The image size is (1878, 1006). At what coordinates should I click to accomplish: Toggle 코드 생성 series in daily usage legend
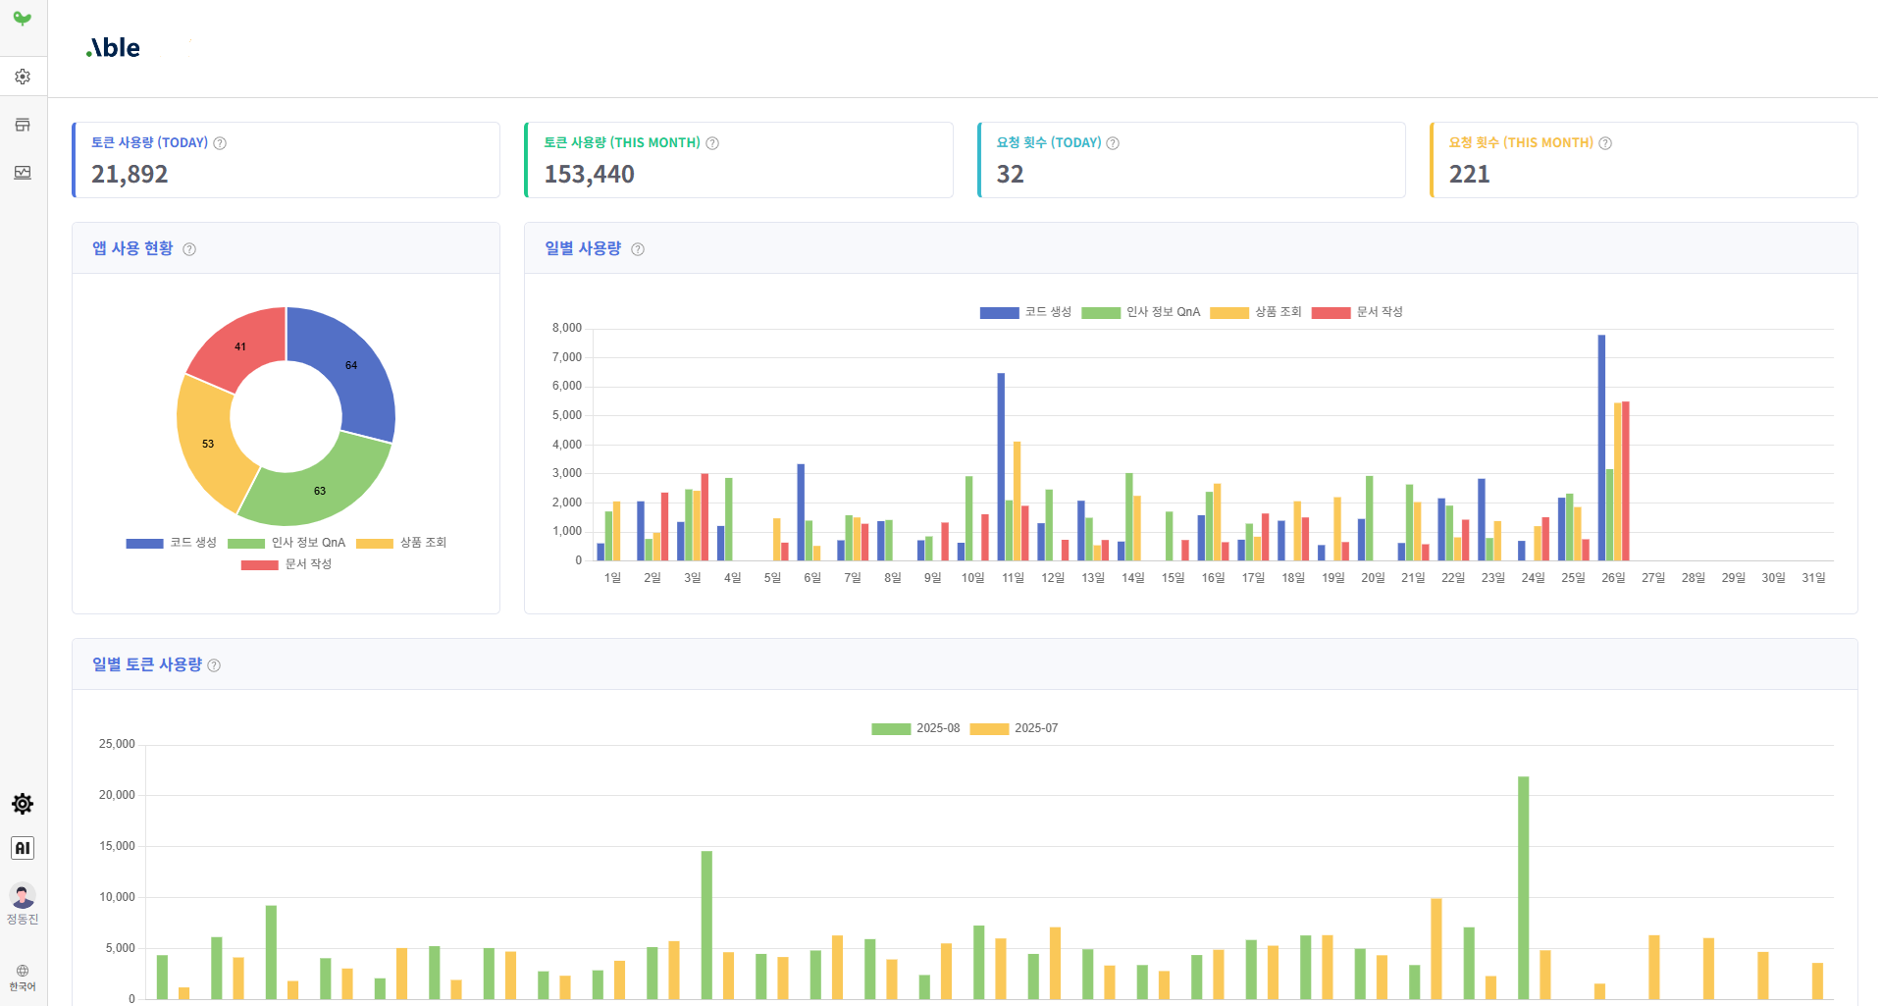tap(1025, 312)
